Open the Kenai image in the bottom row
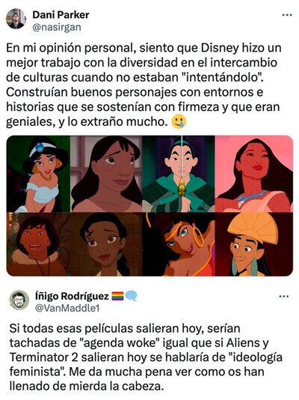The height and width of the screenshot is (400, 299). coord(38,244)
